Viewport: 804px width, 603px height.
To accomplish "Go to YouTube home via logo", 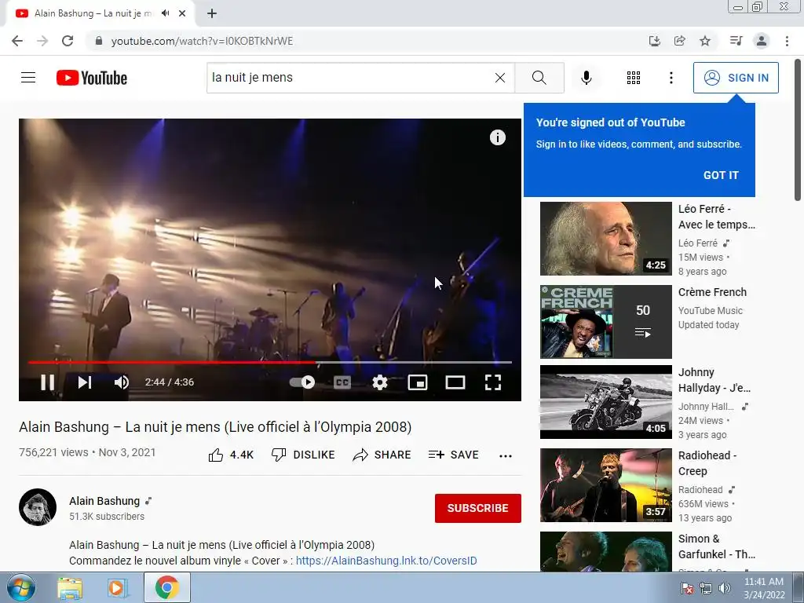I will click(92, 78).
